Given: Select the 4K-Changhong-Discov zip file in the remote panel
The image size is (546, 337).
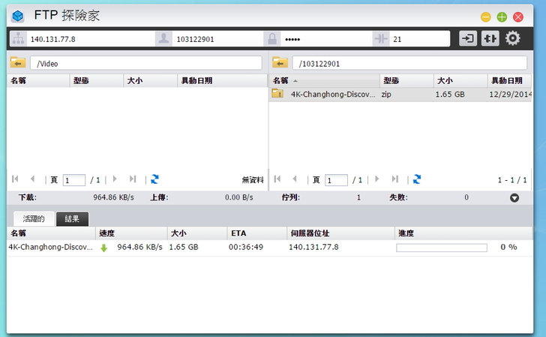Looking at the screenshot, I should click(332, 95).
